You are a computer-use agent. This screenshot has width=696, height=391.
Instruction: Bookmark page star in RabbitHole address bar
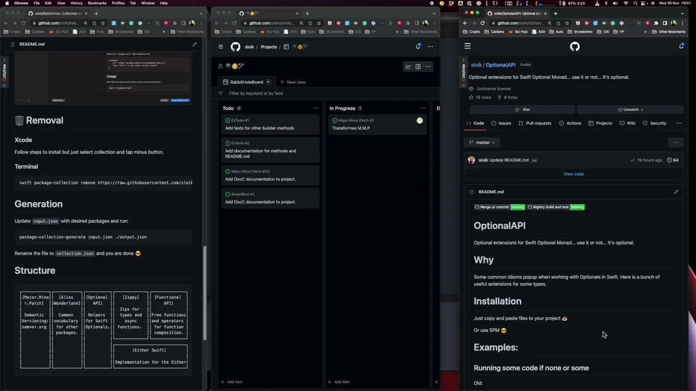coord(103,23)
